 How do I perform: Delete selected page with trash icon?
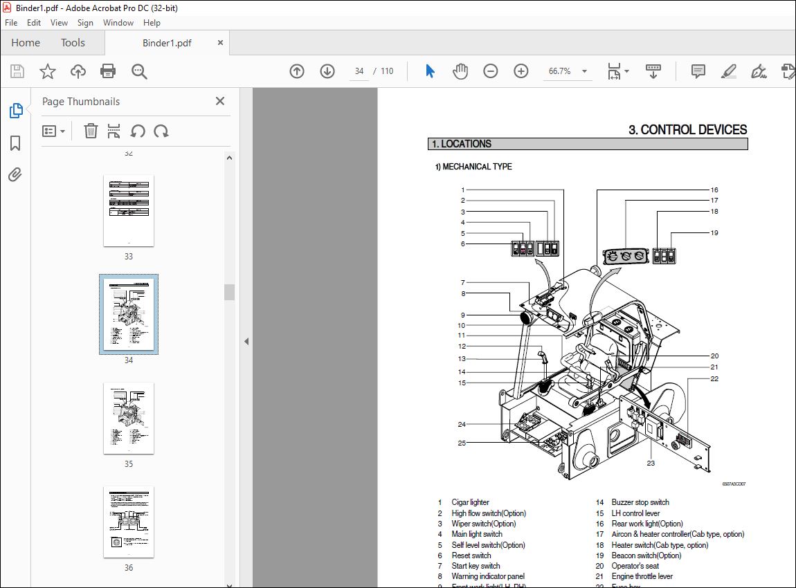click(91, 131)
